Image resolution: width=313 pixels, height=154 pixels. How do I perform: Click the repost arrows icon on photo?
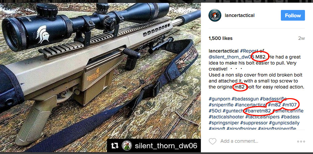point(115,146)
